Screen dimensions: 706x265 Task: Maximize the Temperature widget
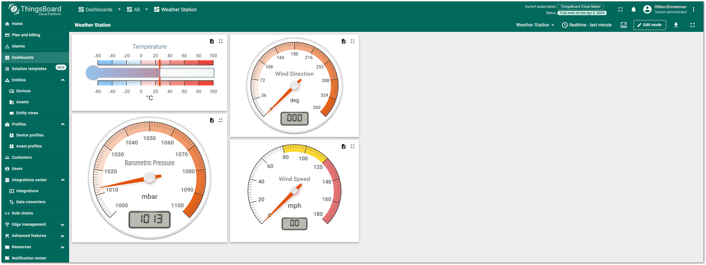tap(221, 41)
